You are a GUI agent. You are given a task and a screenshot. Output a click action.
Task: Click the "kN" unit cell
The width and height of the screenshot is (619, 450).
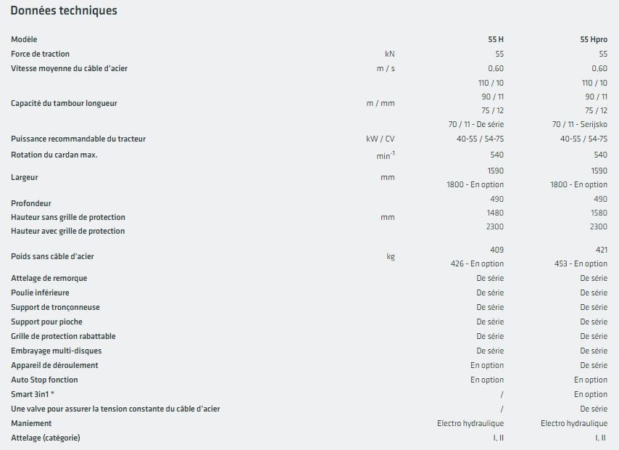389,54
